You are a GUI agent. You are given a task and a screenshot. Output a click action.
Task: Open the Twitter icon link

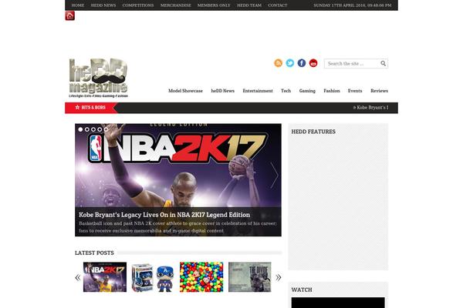pyautogui.click(x=290, y=63)
